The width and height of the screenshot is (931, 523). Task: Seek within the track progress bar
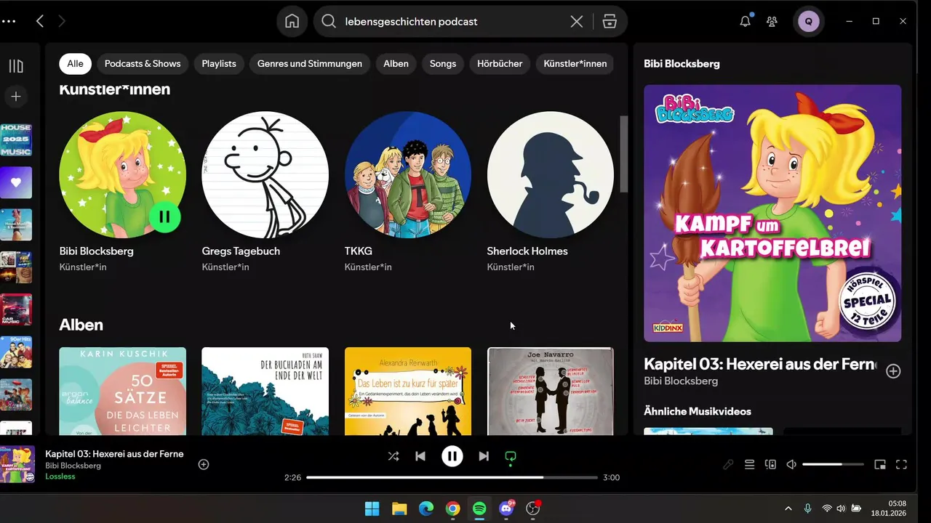click(x=452, y=477)
